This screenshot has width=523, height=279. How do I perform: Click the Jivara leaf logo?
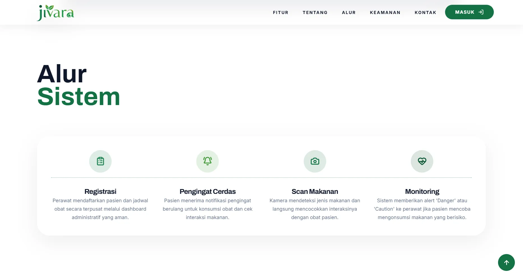pos(56,13)
